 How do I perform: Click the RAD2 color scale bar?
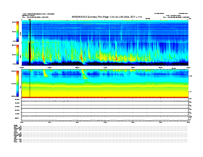tap(17, 31)
